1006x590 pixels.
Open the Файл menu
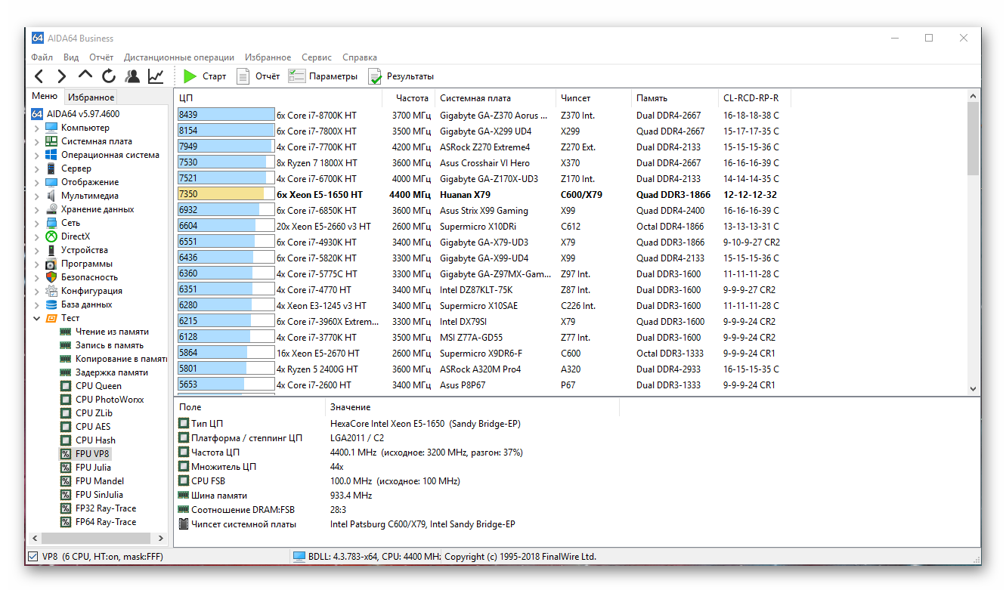(x=42, y=57)
